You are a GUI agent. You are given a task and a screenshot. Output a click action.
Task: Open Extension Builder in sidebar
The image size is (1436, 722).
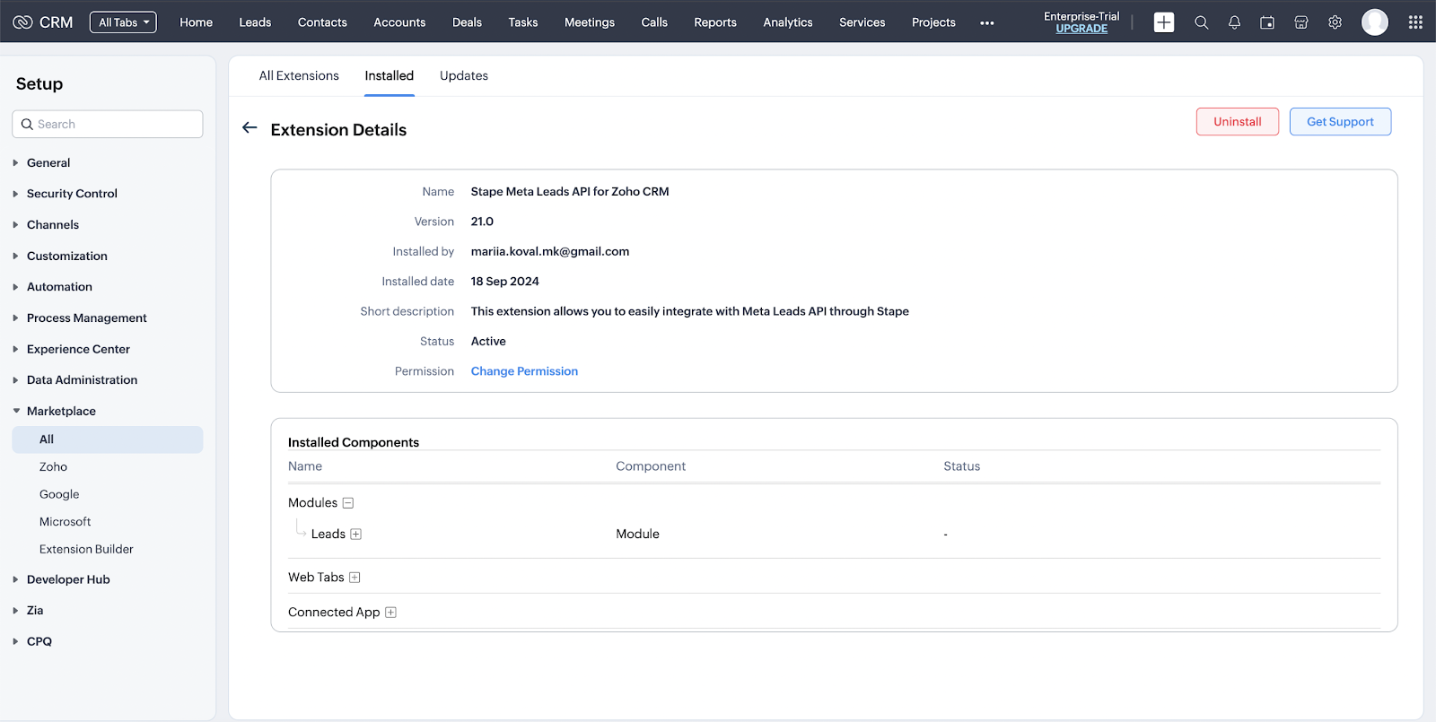pyautogui.click(x=86, y=549)
